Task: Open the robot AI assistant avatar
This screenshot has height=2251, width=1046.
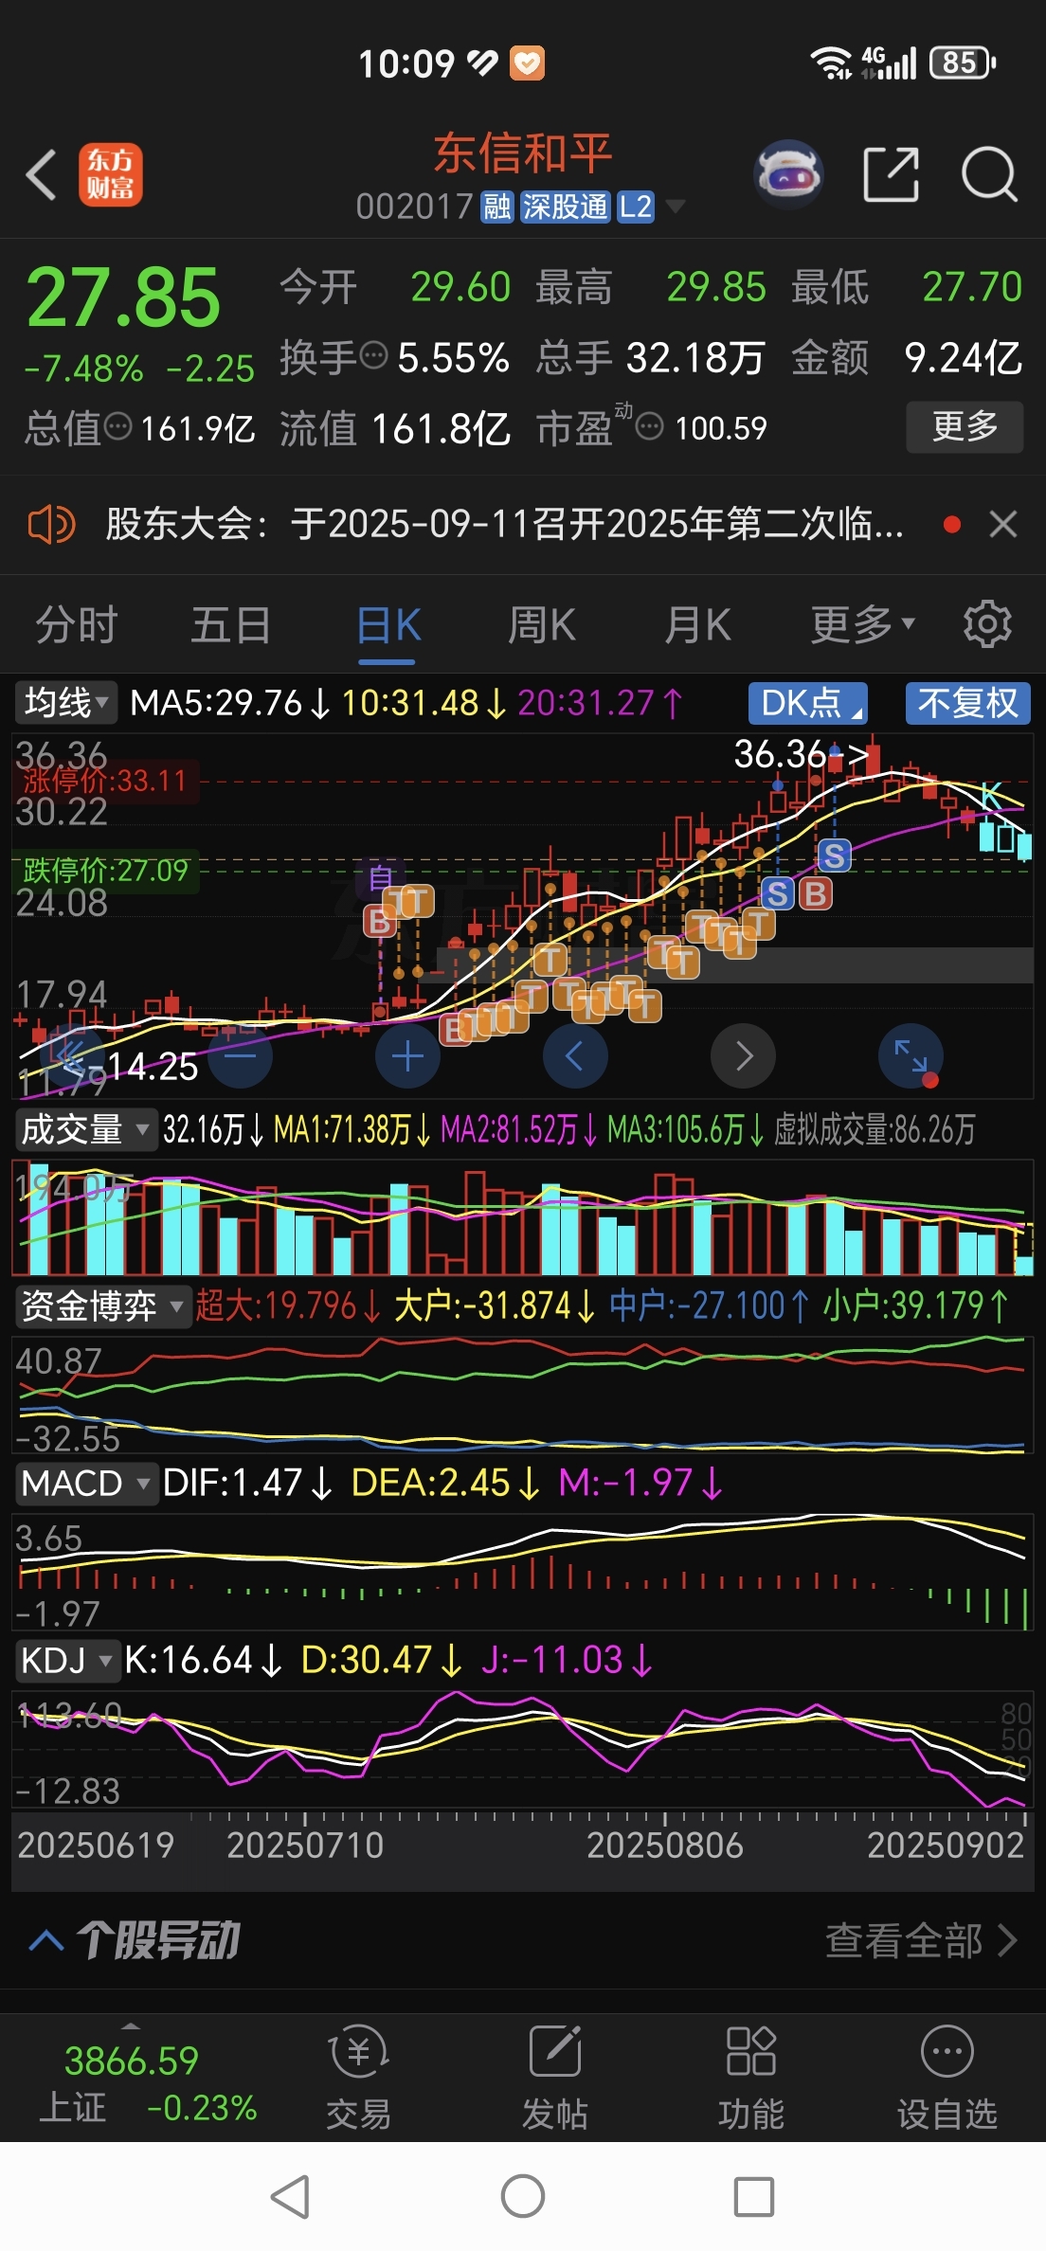Action: point(787,175)
